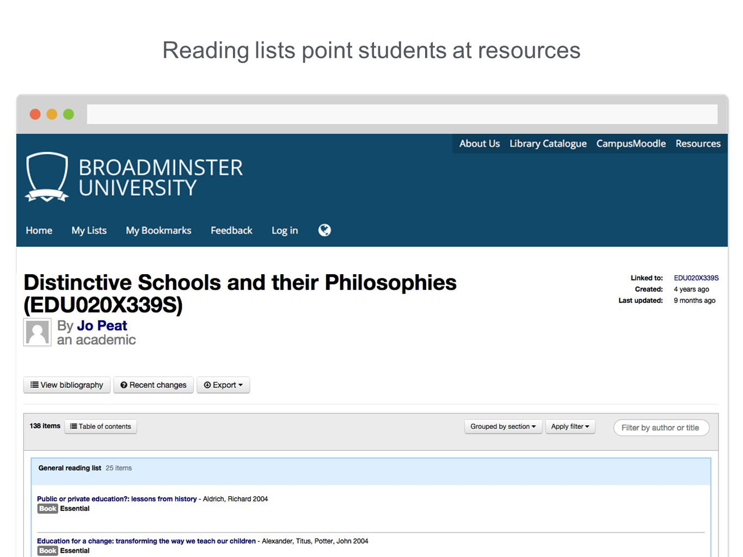Open the View bibliography button
This screenshot has width=743, height=557.
(x=67, y=385)
